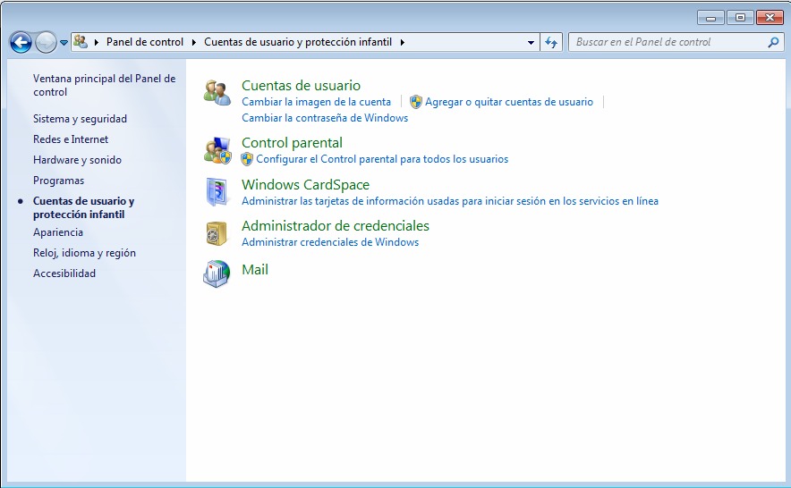The width and height of the screenshot is (791, 488).
Task: Click Agregar o quitar cuentas de usuario
Action: point(509,102)
